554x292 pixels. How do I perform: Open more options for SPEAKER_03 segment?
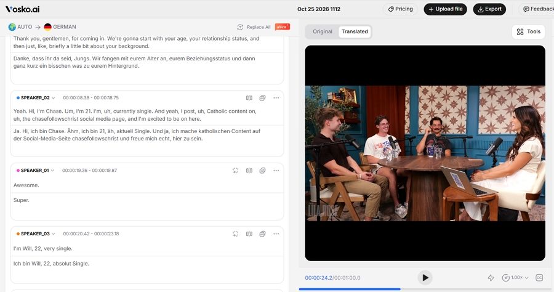pos(276,233)
